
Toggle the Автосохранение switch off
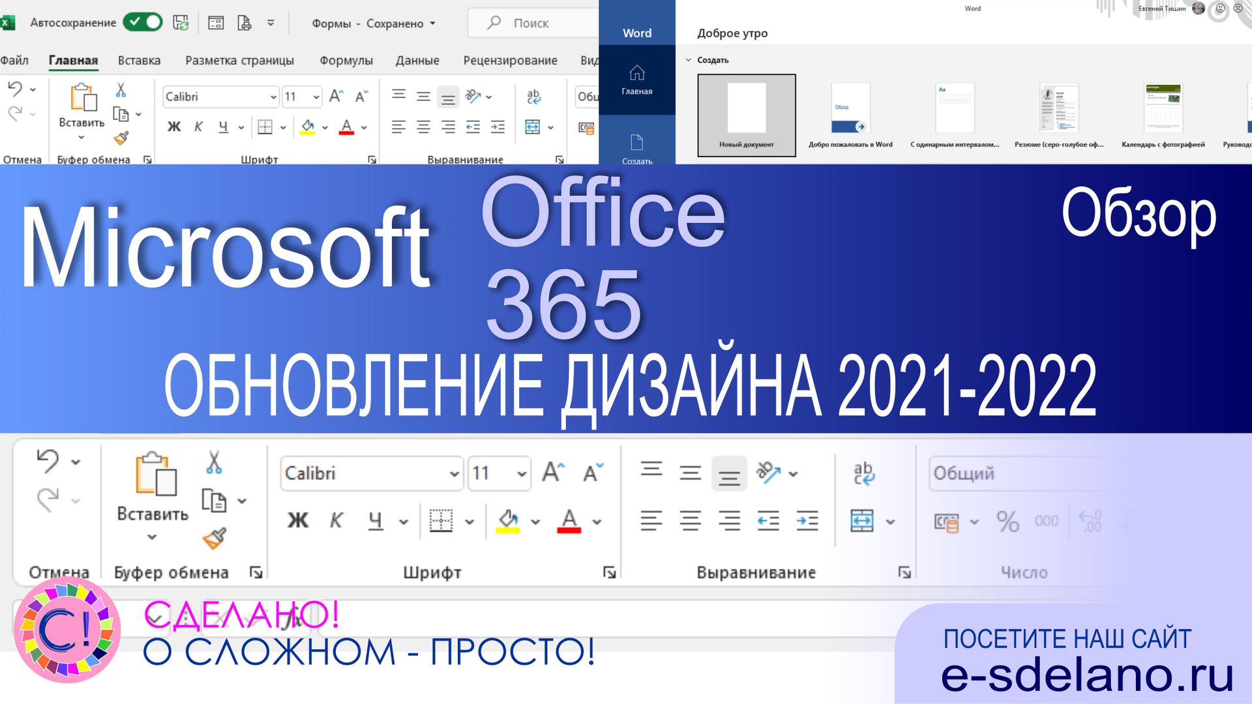tap(142, 22)
